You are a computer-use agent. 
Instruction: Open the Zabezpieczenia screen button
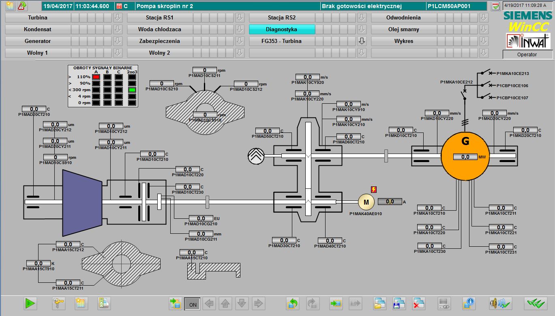coord(159,41)
